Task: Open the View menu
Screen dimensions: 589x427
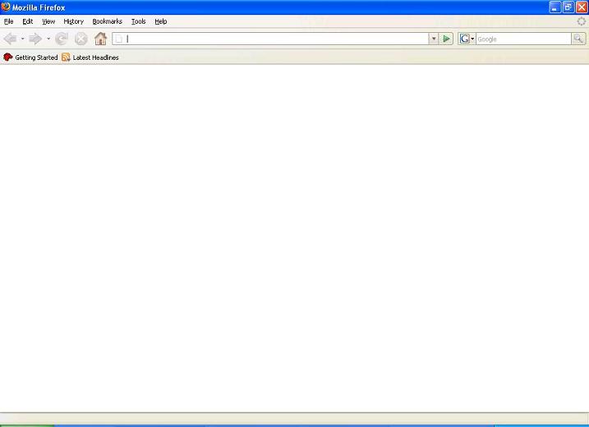Action: click(48, 21)
